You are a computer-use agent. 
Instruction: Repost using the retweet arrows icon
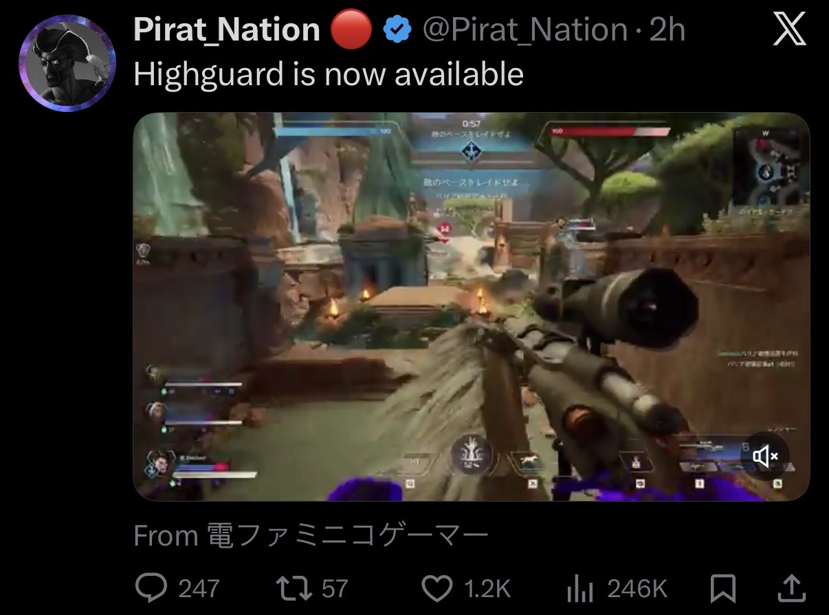(x=294, y=588)
